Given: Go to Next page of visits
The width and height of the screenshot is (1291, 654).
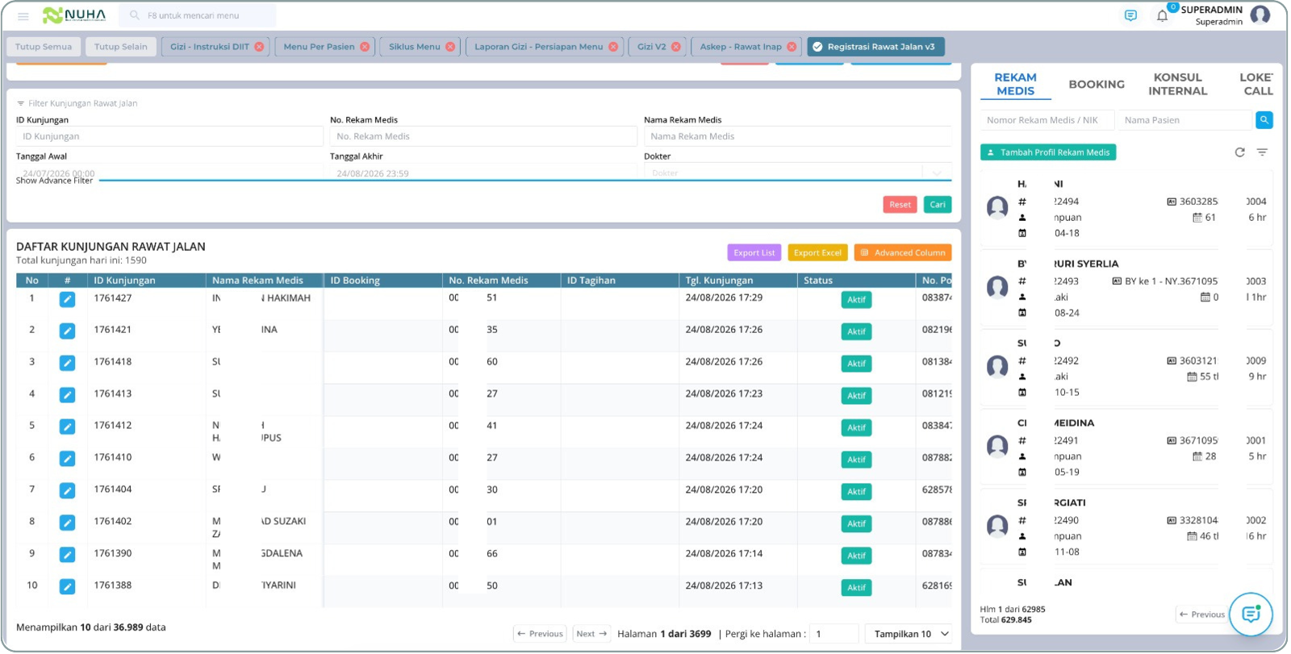Looking at the screenshot, I should click(591, 634).
